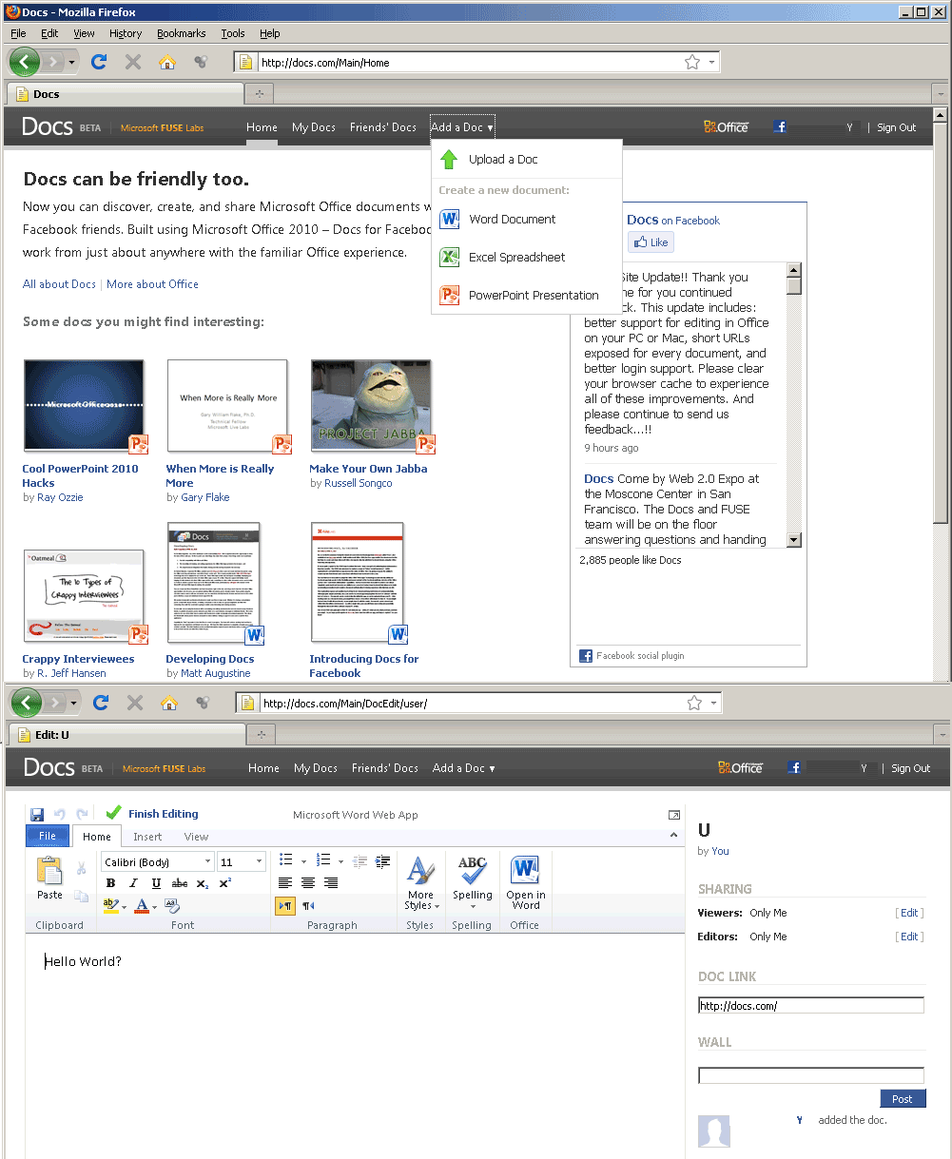This screenshot has width=952, height=1159.
Task: Open the Firefox History menu
Action: [126, 33]
